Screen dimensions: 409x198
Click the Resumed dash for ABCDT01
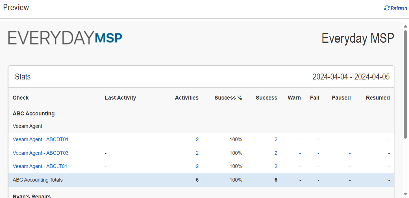click(x=389, y=139)
